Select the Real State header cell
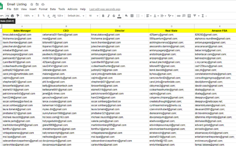236x146 pixels. click(x=172, y=31)
